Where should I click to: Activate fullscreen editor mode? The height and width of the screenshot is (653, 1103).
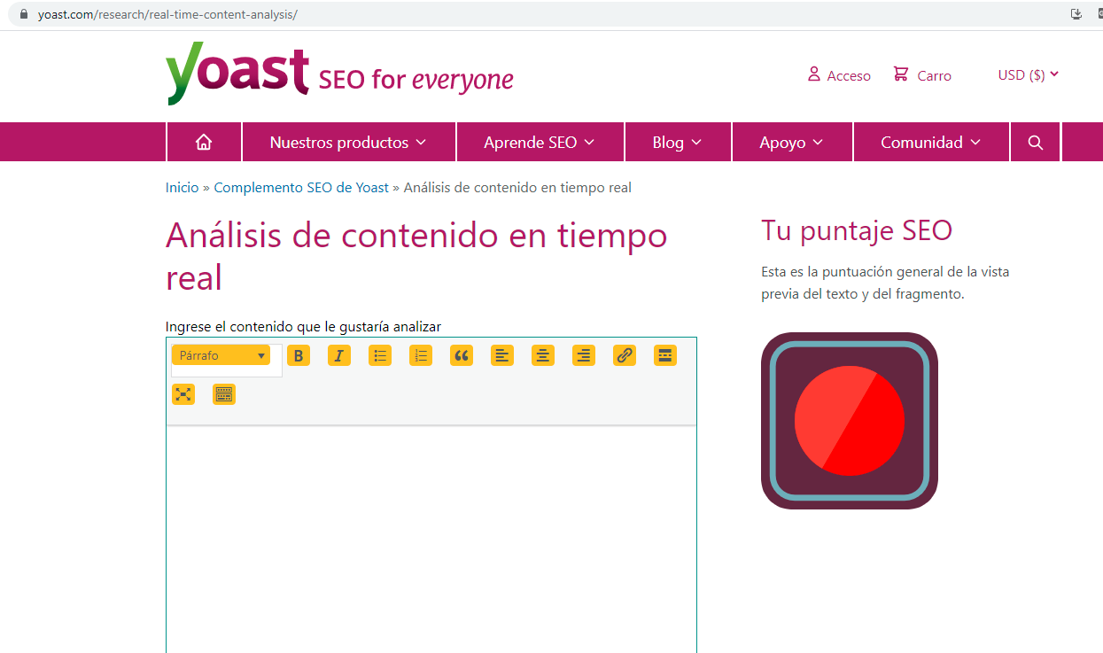(183, 394)
